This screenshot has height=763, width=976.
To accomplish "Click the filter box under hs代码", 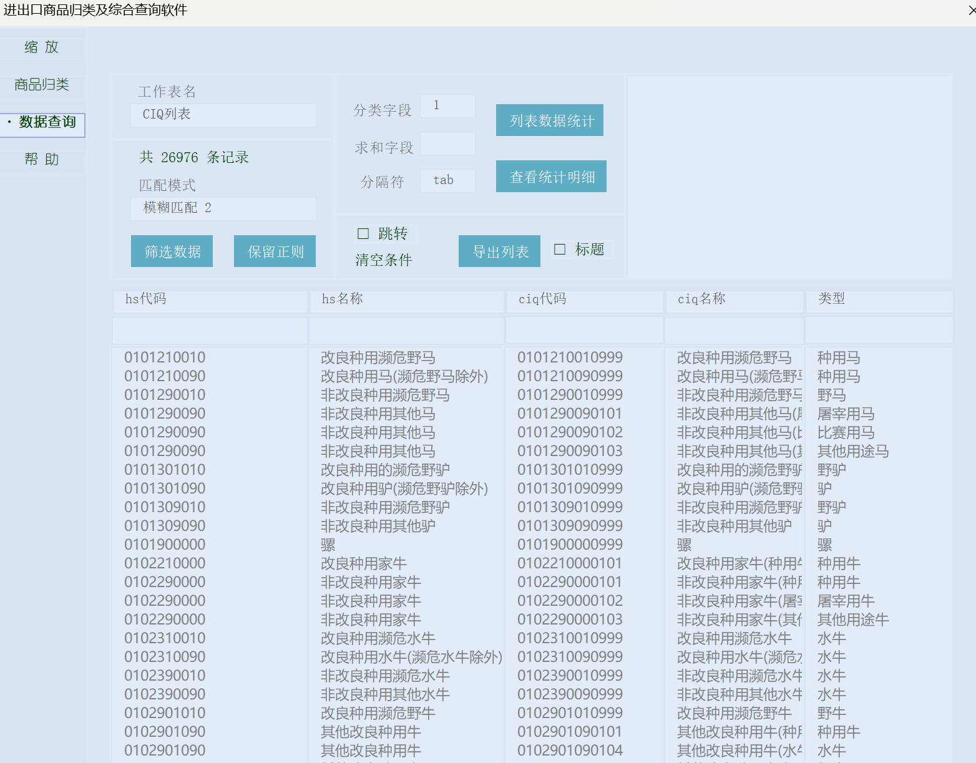I will pos(210,331).
